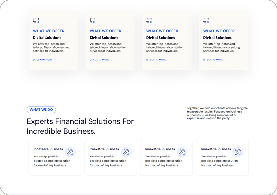
Task: Click the monitor-gear icon in the second offer card
Action: tap(93, 20)
